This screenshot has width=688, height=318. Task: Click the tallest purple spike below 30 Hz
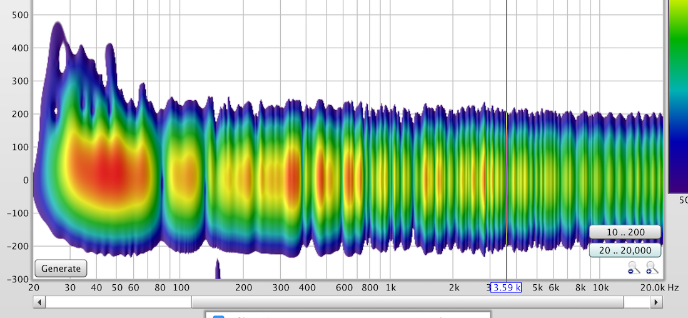pos(58,31)
